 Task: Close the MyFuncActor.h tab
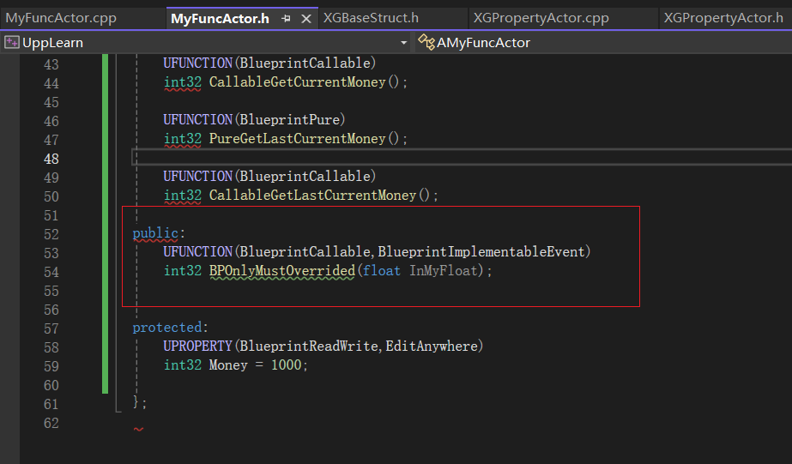[x=306, y=19]
